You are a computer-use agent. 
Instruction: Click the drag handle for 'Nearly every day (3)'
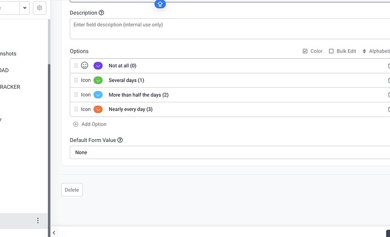pos(76,109)
